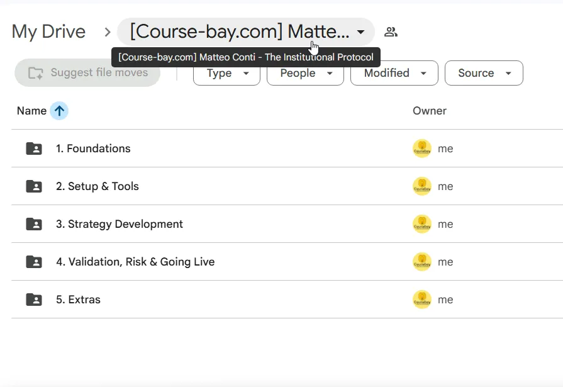Select the 5. Extras folder name
The image size is (563, 387).
(78, 300)
